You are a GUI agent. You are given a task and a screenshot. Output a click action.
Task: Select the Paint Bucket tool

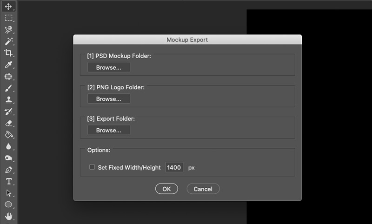click(x=8, y=135)
